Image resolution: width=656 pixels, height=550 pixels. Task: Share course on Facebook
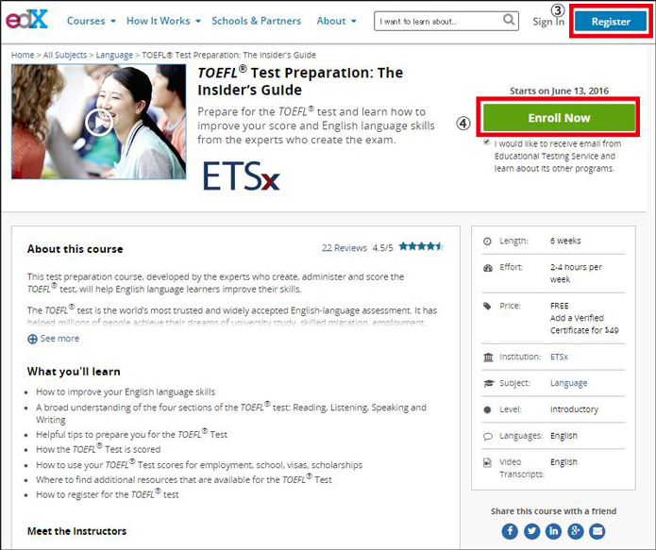pos(510,531)
